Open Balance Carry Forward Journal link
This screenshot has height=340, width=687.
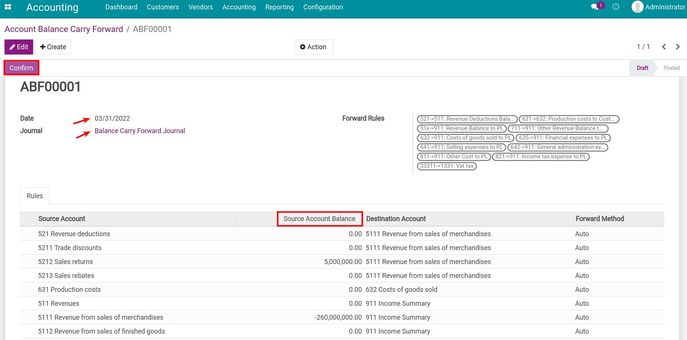point(140,131)
